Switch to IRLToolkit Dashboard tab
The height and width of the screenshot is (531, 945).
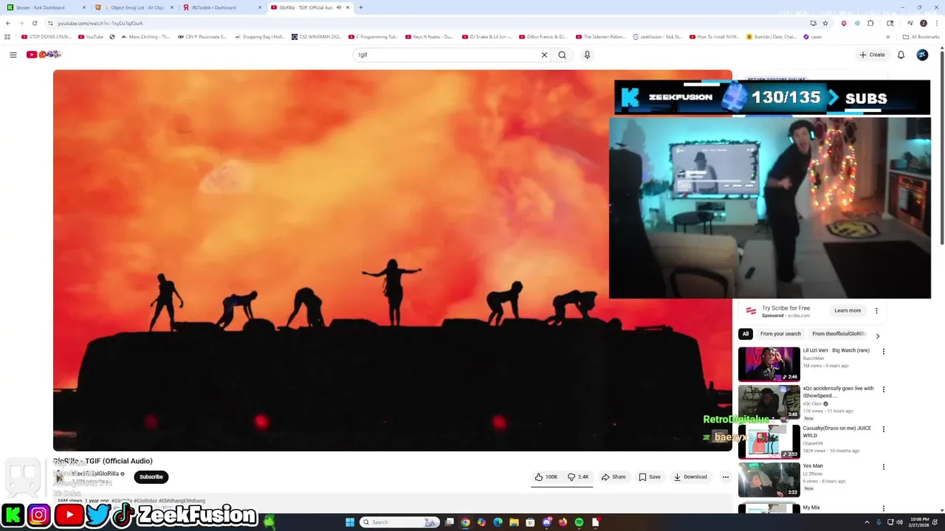tap(221, 7)
